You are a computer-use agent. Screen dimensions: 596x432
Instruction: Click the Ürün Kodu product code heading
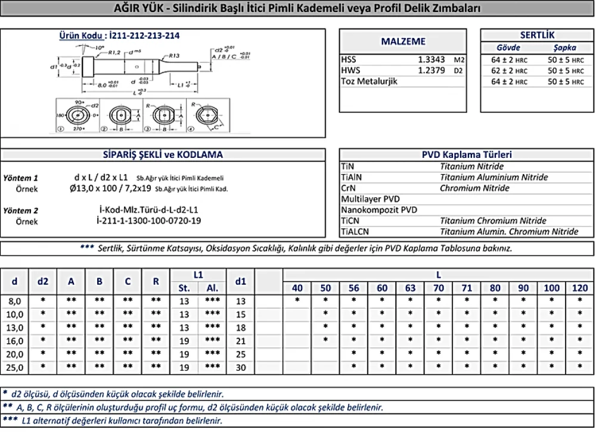pos(119,35)
